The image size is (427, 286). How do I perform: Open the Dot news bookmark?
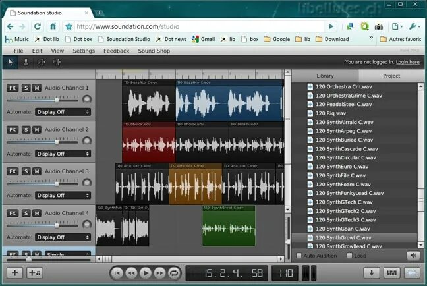(x=171, y=39)
